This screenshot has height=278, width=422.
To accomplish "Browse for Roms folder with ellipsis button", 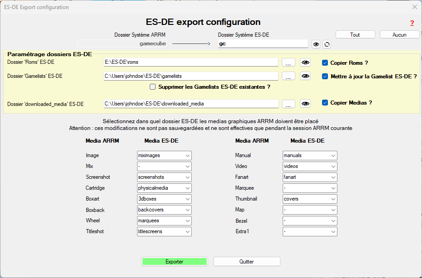I will [x=289, y=62].
